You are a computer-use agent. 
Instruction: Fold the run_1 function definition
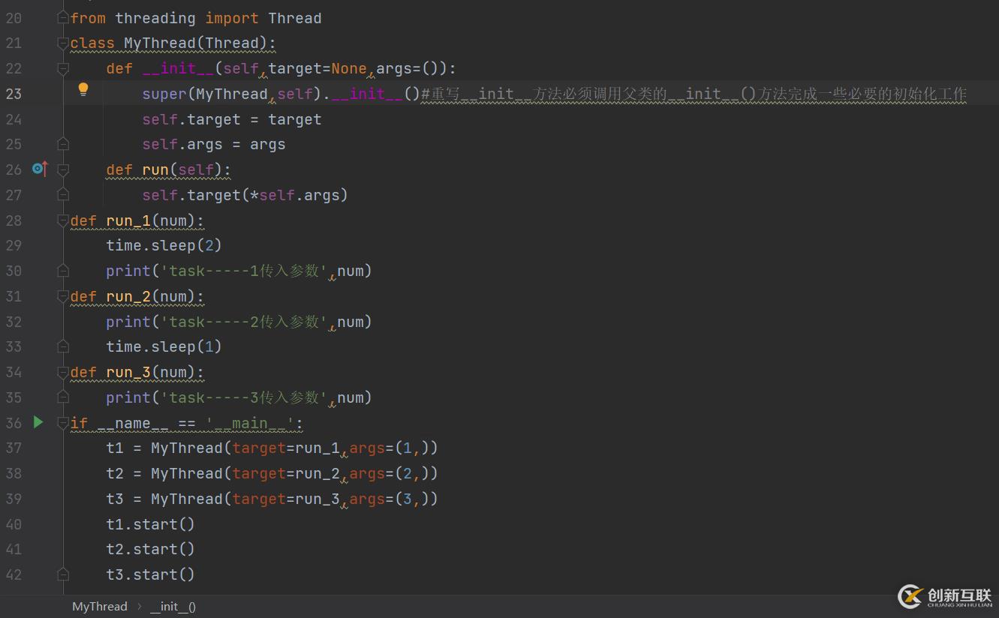pyautogui.click(x=63, y=221)
